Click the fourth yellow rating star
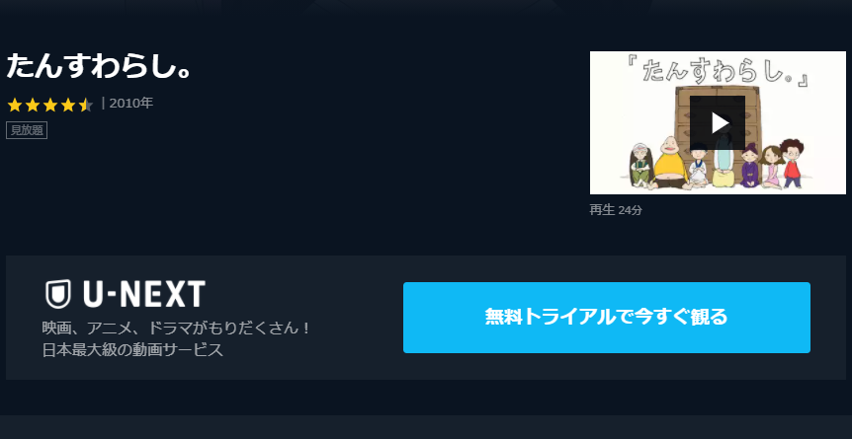Screen dimensions: 852x439 point(68,105)
